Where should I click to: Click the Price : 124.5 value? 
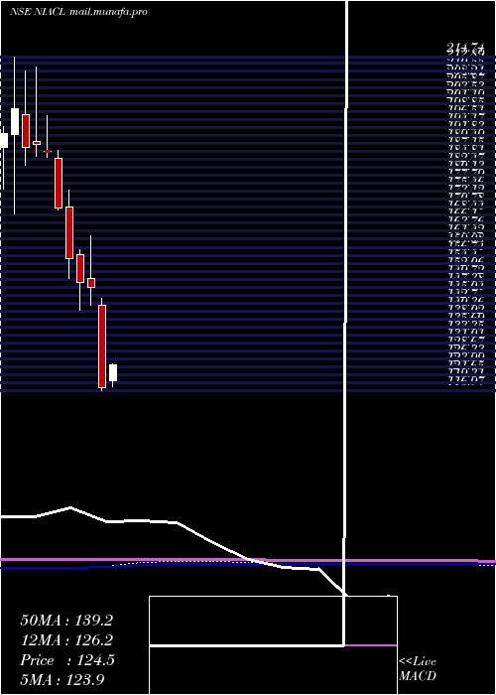tap(67, 660)
